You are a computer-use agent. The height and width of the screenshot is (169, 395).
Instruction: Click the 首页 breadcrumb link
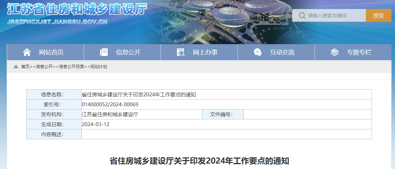[25, 67]
